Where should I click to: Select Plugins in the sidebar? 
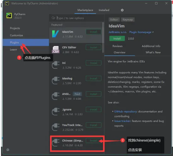26,42
